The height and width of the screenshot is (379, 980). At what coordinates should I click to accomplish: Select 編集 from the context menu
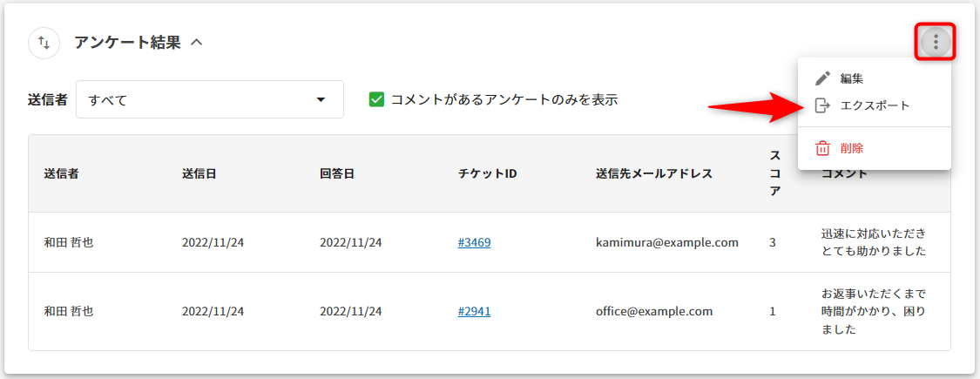click(852, 78)
